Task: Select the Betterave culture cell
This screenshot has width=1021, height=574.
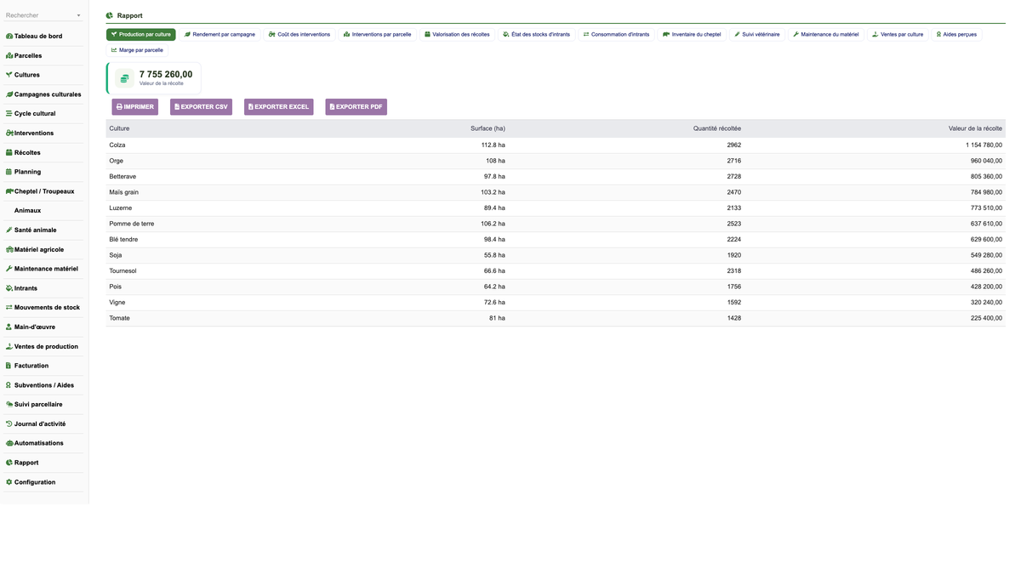Action: coord(123,177)
